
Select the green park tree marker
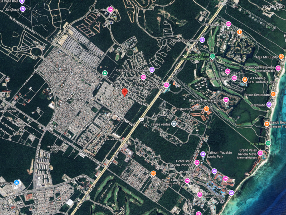click(105, 73)
